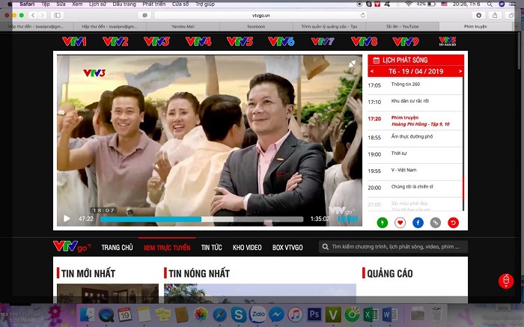This screenshot has height=327, width=524.
Task: Switch to the facebook tab
Action: click(256, 26)
